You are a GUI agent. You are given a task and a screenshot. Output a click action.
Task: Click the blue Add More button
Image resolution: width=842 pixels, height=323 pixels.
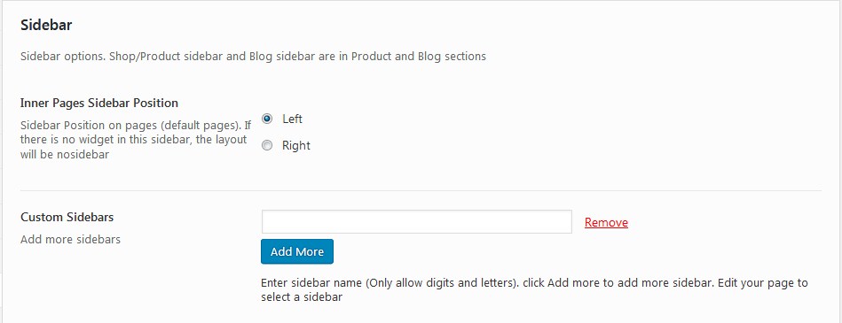tap(297, 251)
